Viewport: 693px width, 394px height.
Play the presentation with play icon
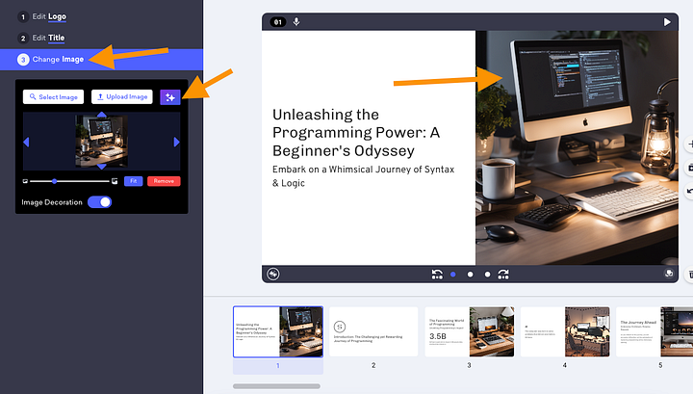pyautogui.click(x=667, y=22)
